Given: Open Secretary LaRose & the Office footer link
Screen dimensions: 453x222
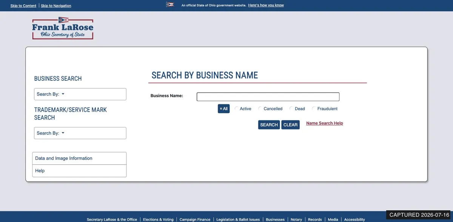Looking at the screenshot, I should point(112,219).
